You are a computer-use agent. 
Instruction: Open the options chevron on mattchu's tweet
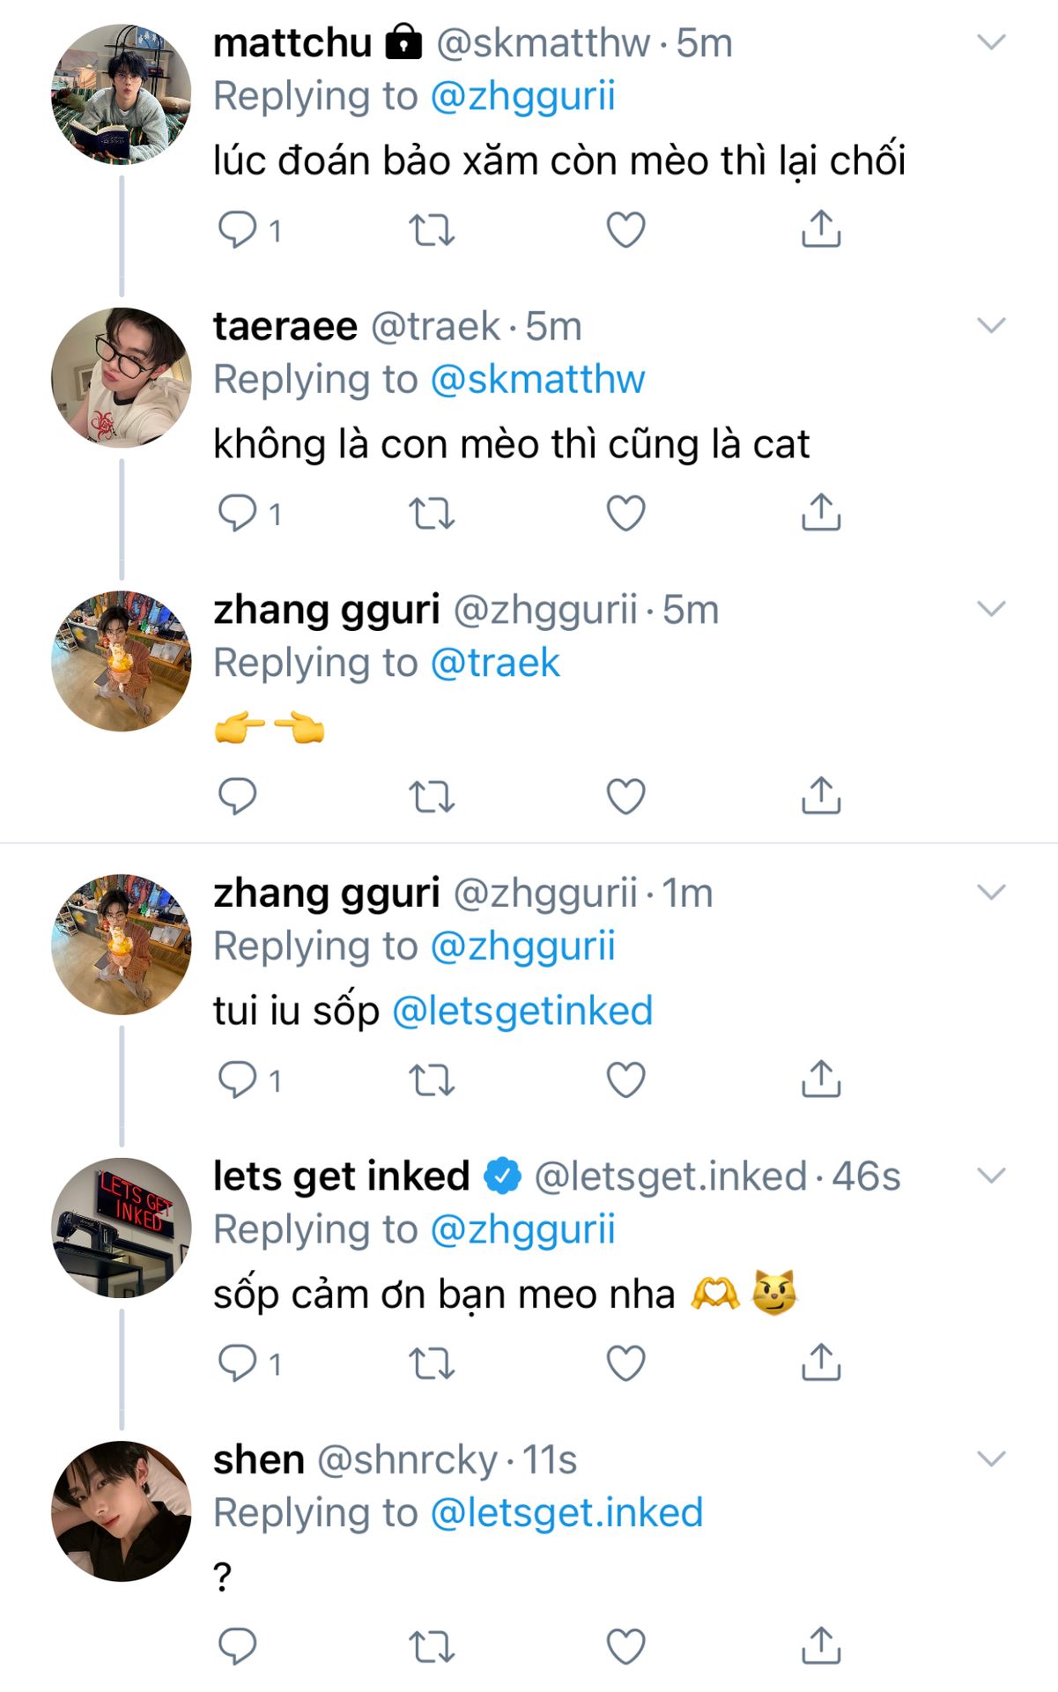coord(991,42)
